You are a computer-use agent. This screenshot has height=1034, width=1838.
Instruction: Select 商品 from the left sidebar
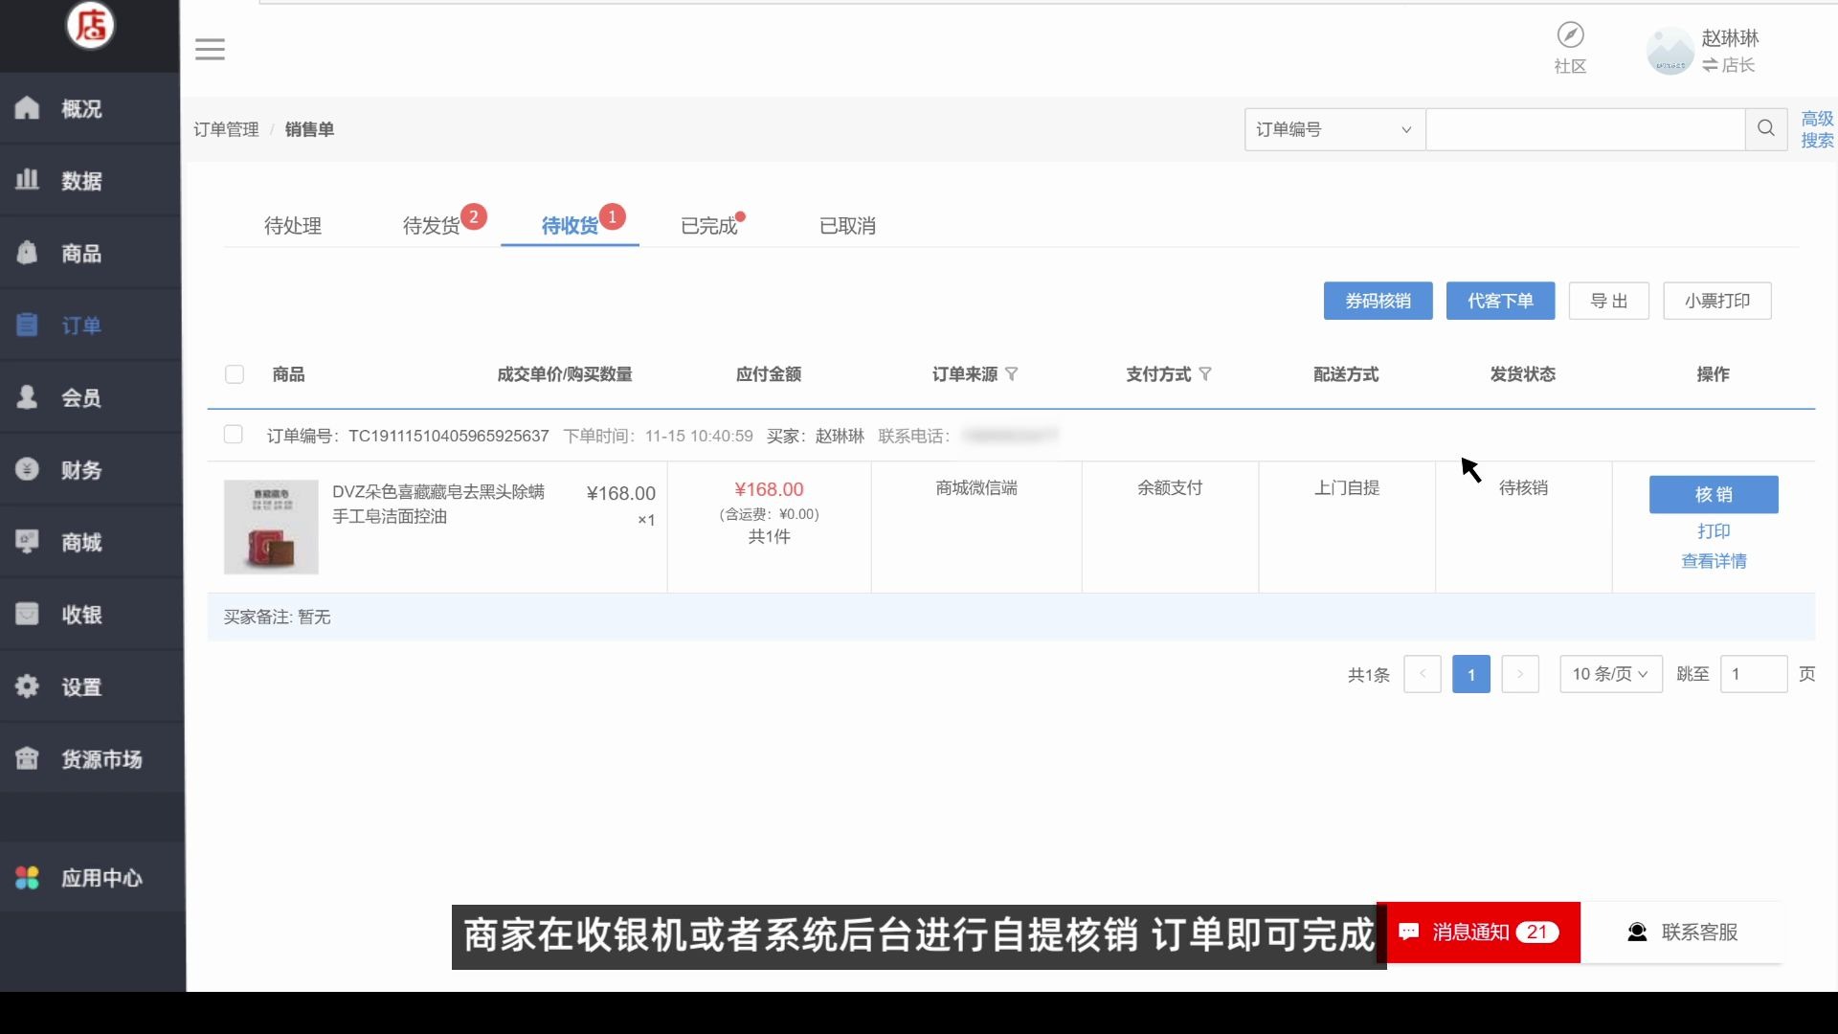[x=81, y=253]
